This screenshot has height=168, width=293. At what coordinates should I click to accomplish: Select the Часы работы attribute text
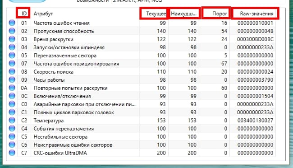(49, 80)
